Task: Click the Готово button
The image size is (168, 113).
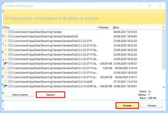Action: pyautogui.click(x=127, y=105)
